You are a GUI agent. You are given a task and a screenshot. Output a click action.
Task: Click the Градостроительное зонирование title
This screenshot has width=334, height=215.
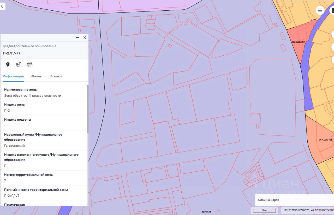(29, 46)
